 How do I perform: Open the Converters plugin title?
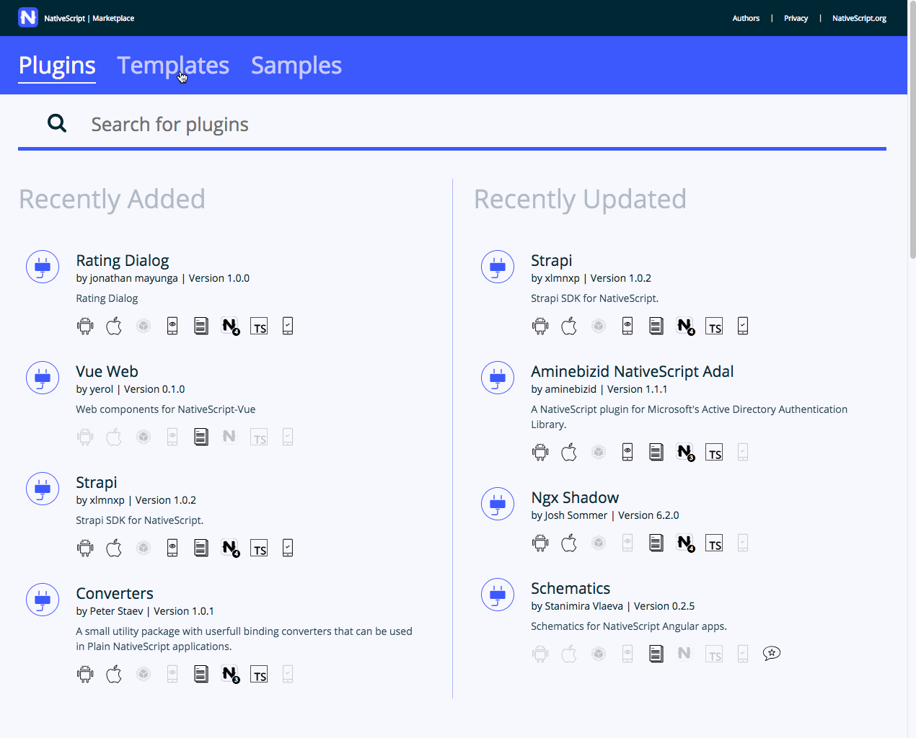[x=115, y=593]
